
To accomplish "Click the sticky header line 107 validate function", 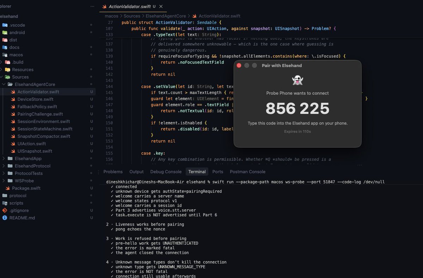I will (x=234, y=29).
